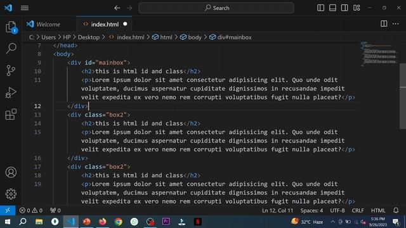406x228 pixels.
Task: Open Netflix from the taskbar
Action: pos(197,222)
